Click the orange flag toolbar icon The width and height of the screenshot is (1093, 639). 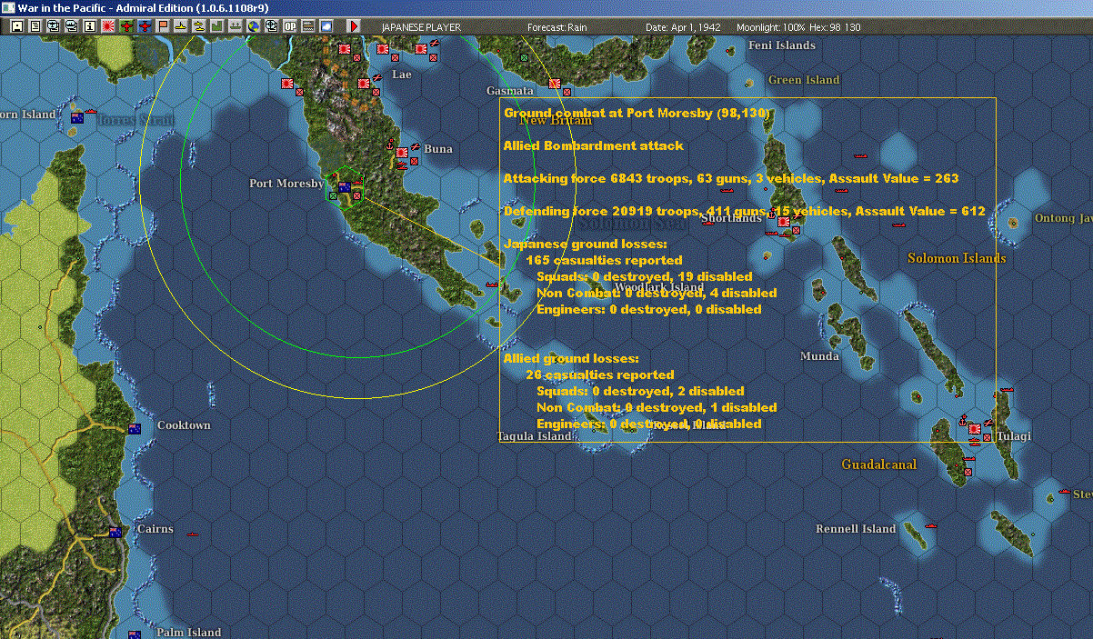(x=164, y=26)
